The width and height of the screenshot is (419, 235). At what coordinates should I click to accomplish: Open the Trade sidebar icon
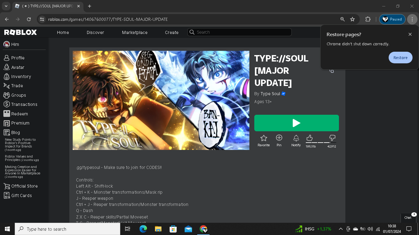point(6,86)
